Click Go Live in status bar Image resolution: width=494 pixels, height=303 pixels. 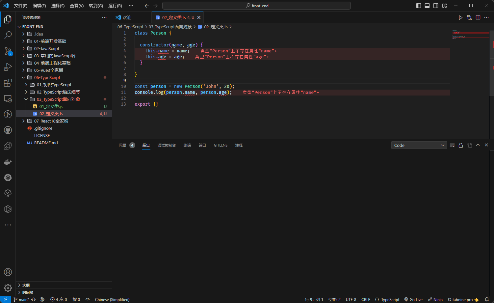point(413,299)
